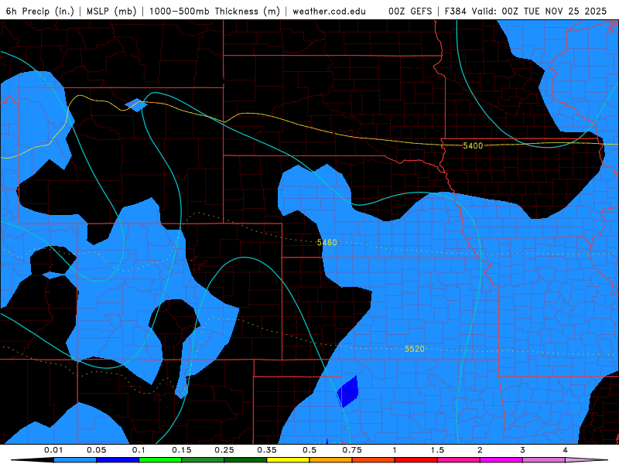Click the 0.75 legend value
The height and width of the screenshot is (464, 619).
point(352,450)
